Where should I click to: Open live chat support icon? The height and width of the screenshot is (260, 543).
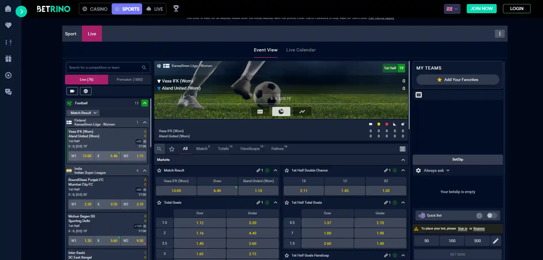8,92
